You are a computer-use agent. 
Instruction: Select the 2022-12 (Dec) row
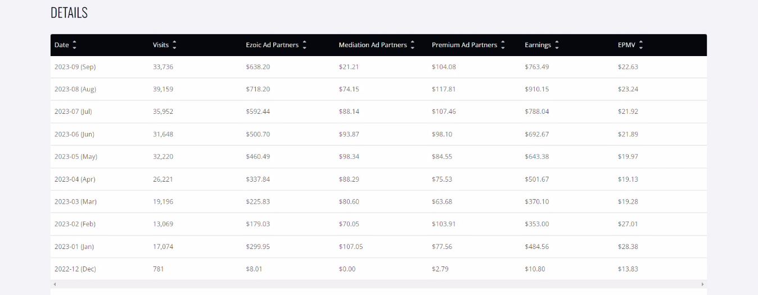pos(378,269)
